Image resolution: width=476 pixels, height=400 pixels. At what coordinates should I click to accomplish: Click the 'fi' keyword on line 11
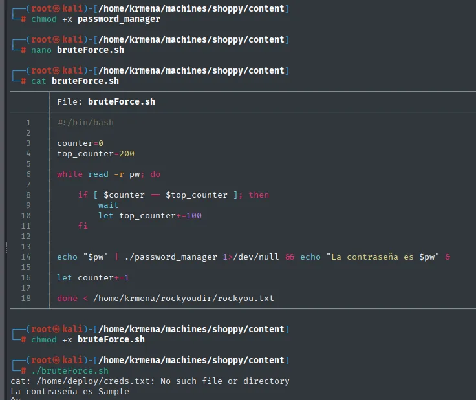83,226
